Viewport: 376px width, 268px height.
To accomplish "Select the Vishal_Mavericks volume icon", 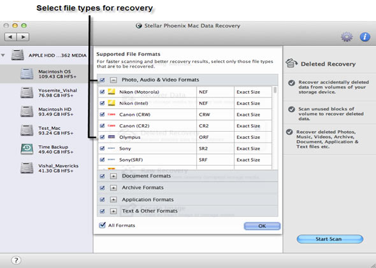I will click(x=27, y=168).
